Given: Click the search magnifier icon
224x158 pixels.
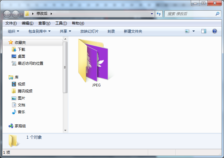Looking at the screenshot, I should click(217, 14).
